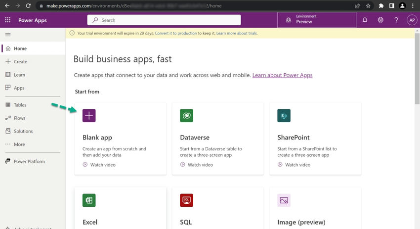Watch video for Blank app

click(102, 165)
